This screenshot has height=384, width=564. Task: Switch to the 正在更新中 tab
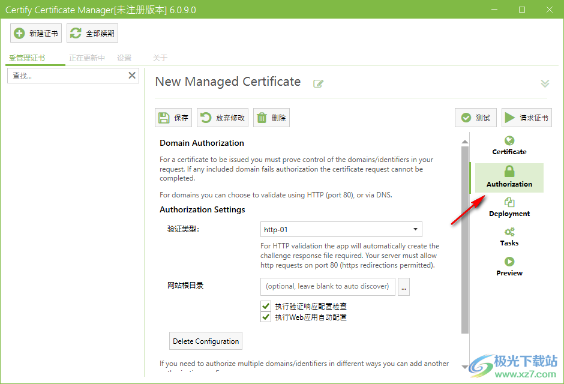pos(86,58)
